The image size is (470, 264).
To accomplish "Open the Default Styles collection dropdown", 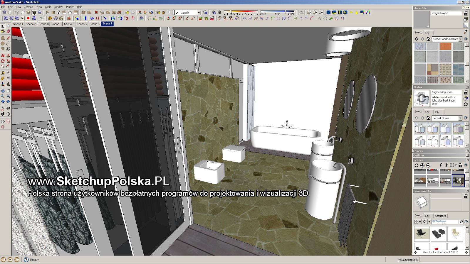I will [461, 118].
